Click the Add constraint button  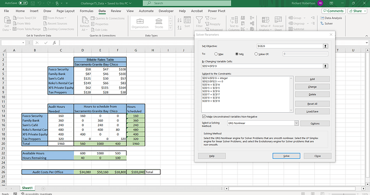coord(312,79)
